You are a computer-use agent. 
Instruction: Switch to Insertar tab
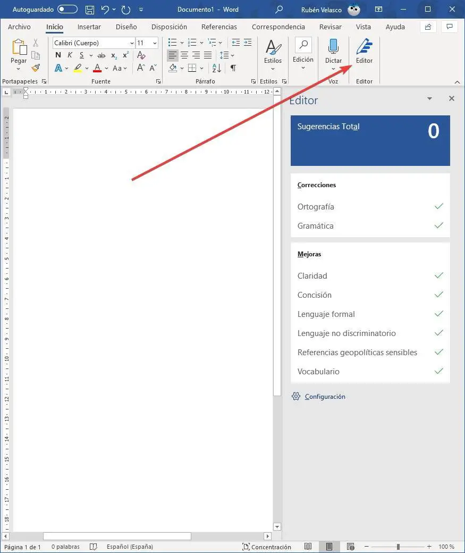tap(89, 27)
